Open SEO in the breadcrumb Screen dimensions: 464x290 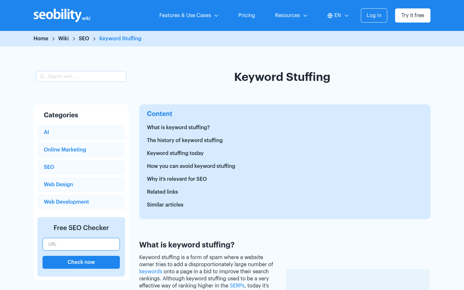coord(84,38)
